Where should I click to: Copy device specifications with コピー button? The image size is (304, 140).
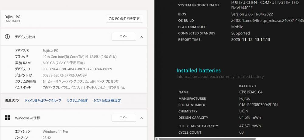click(124, 37)
